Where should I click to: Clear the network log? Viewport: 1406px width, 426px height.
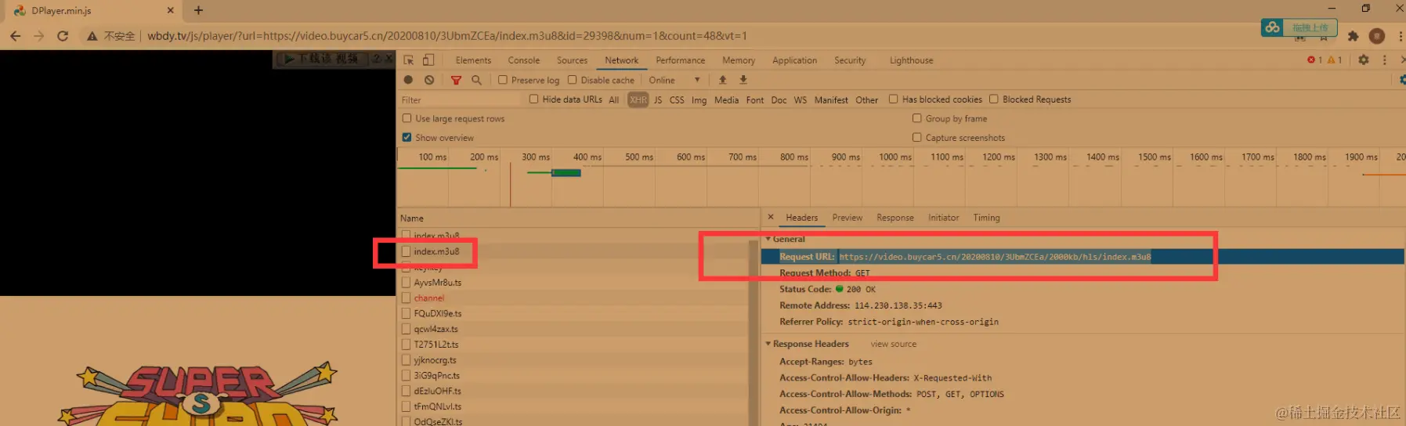[x=429, y=80]
